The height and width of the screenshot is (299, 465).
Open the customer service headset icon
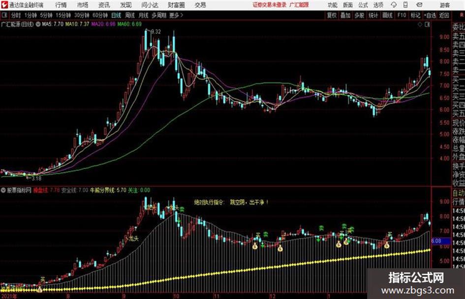coord(394,5)
